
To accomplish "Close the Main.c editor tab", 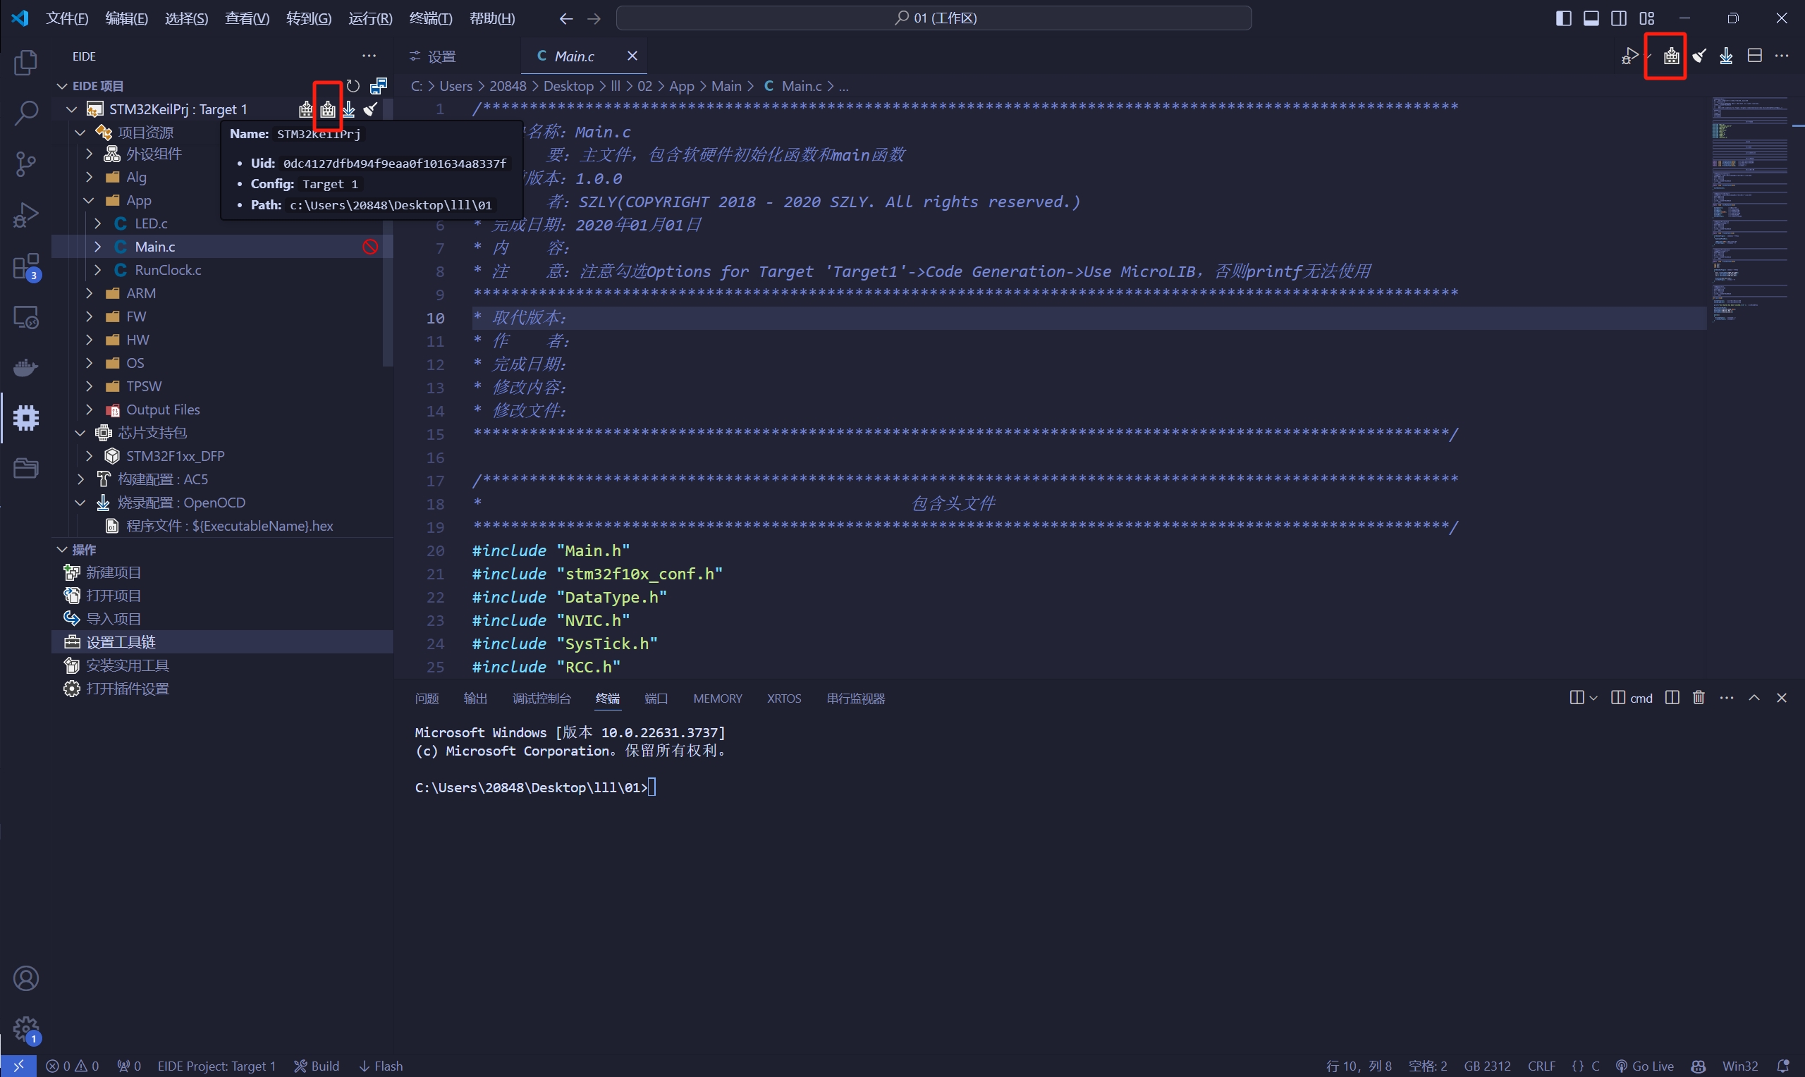I will [632, 56].
